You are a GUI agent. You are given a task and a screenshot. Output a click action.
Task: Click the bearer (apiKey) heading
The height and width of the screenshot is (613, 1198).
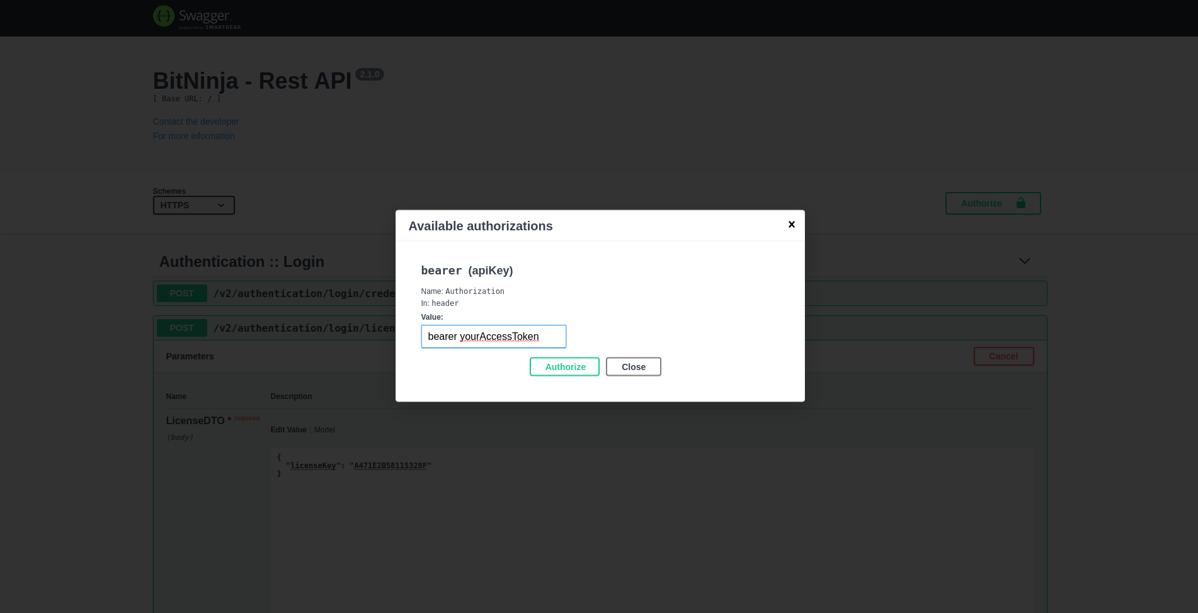click(467, 271)
